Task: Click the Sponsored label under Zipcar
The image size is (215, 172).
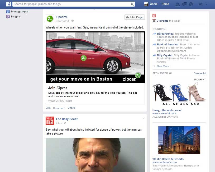Action: [62, 21]
